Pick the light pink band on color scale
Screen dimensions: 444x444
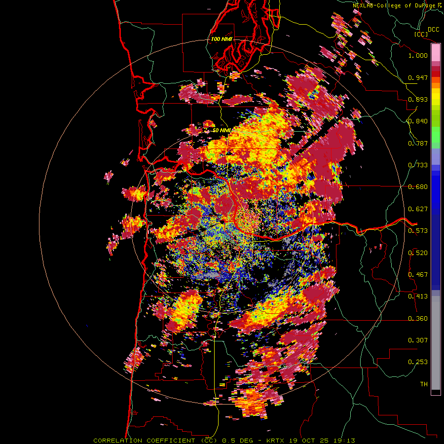point(436,53)
